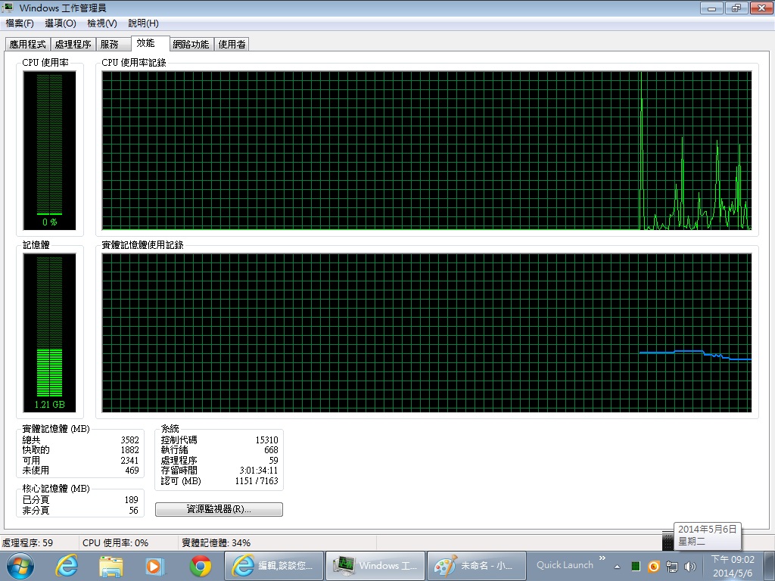Viewport: 775px width, 581px height.
Task: Click the 總共 value 3582
Action: point(130,440)
